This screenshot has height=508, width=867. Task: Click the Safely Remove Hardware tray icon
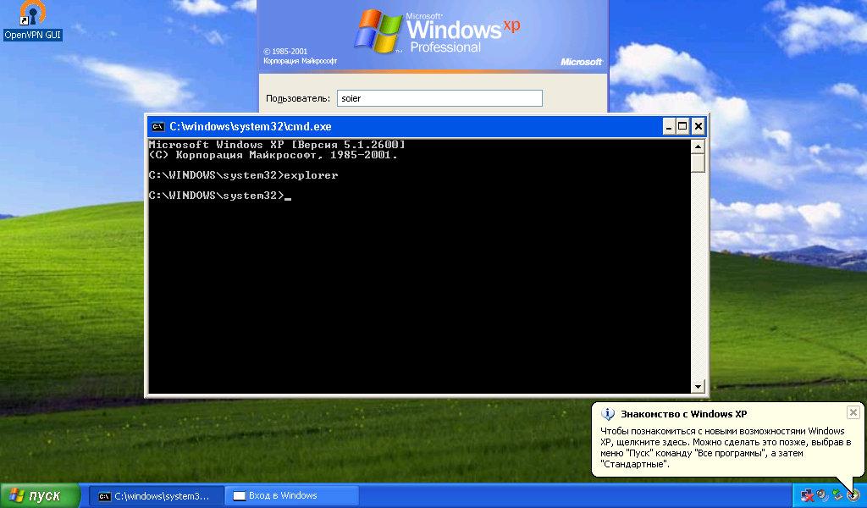(837, 494)
